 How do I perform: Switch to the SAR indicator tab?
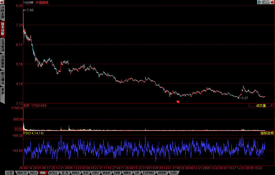coord(173,173)
